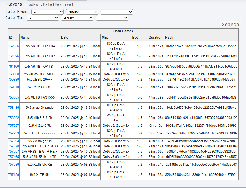Click the Duration column header
246x188 pixels.
coord(156,37)
